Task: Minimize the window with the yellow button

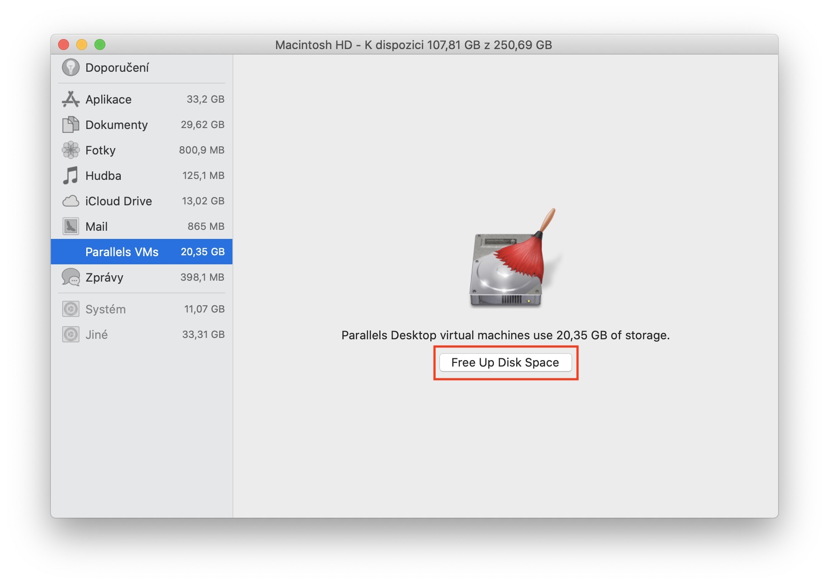Action: point(82,45)
